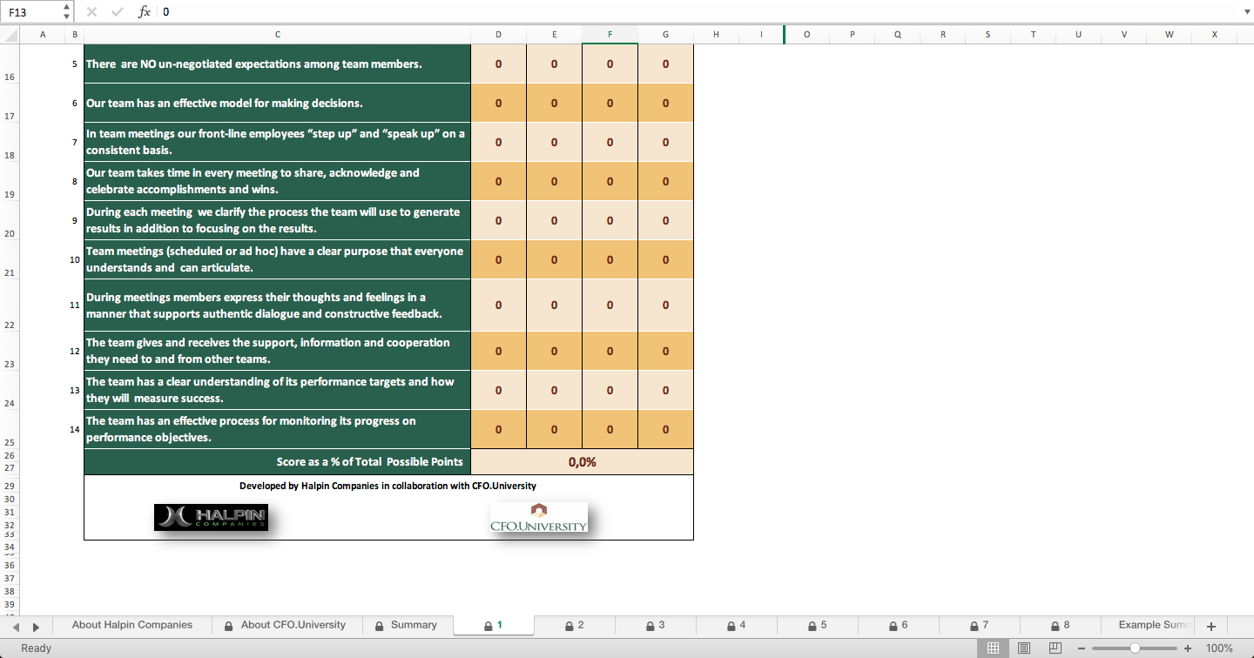This screenshot has width=1254, height=658.
Task: Click the formula bar cancel X icon
Action: [x=91, y=12]
